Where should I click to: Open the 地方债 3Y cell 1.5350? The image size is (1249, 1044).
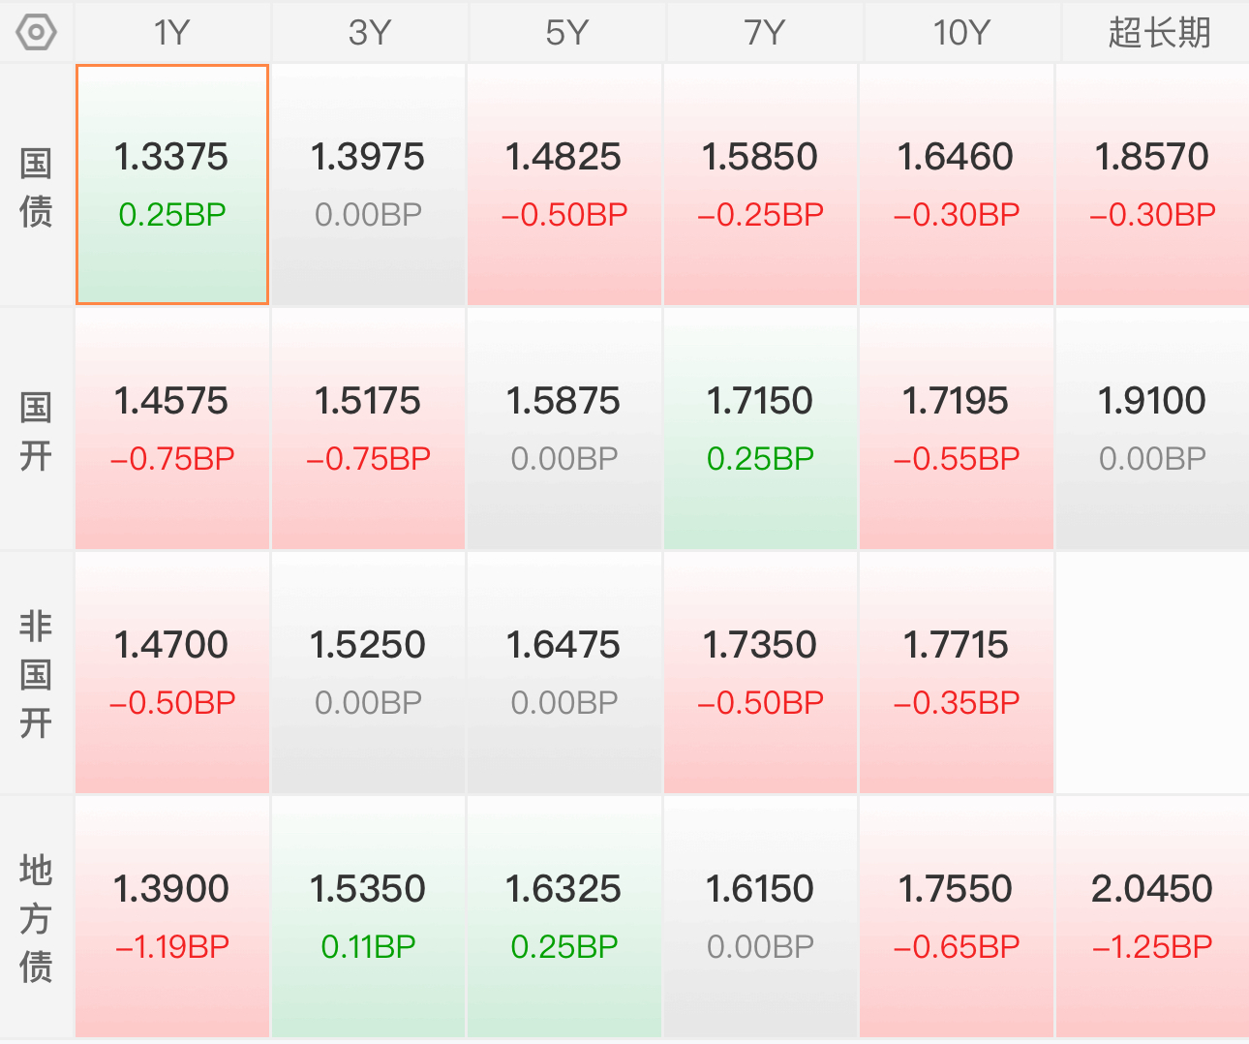(x=368, y=917)
